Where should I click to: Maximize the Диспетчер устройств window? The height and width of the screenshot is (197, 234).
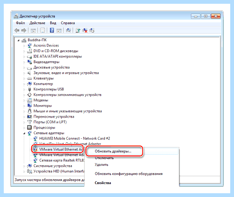pyautogui.click(x=206, y=16)
